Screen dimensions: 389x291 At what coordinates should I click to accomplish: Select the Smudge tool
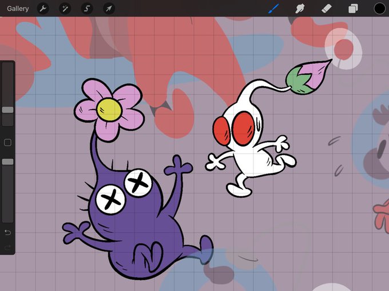click(x=300, y=9)
